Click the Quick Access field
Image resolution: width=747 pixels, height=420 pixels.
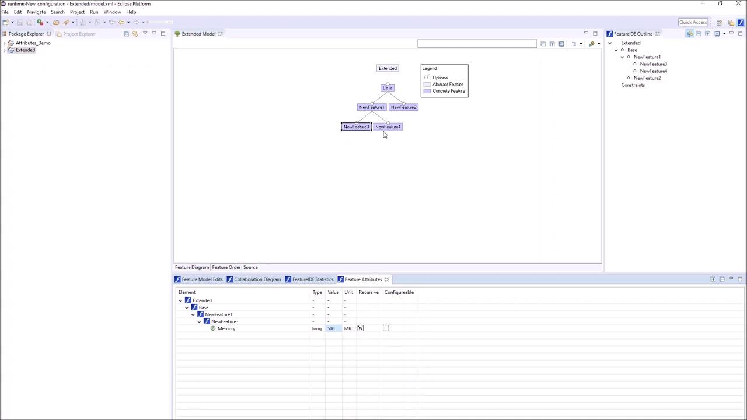693,22
